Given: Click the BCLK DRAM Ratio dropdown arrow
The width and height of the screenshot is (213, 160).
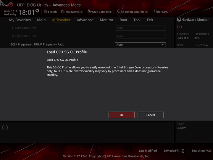Looking at the screenshot, I should point(162,45).
